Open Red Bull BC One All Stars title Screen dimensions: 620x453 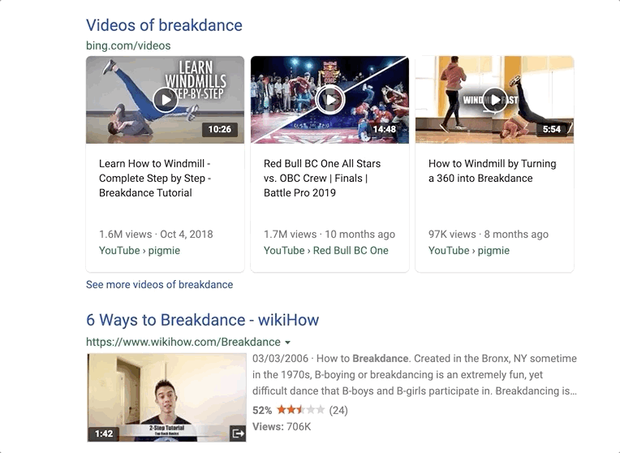tap(322, 178)
